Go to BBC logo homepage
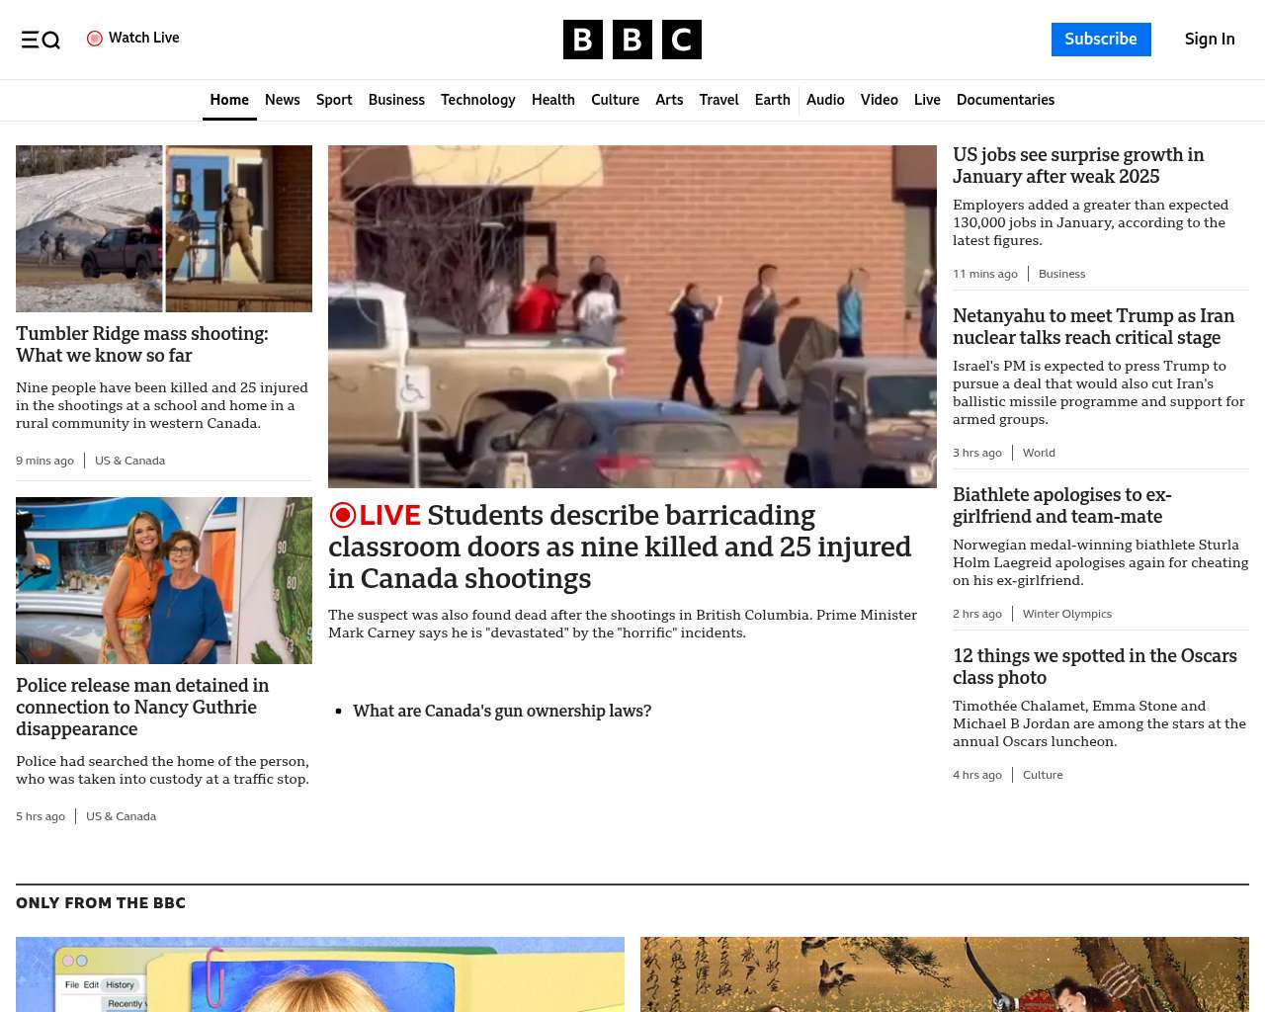The image size is (1265, 1012). point(632,40)
